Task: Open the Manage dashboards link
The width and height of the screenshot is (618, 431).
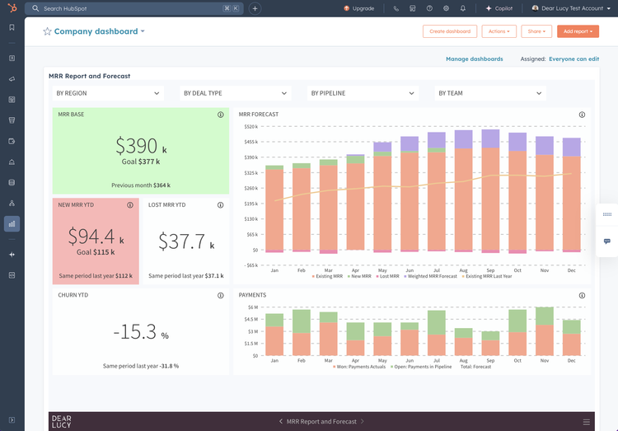Action: (474, 59)
